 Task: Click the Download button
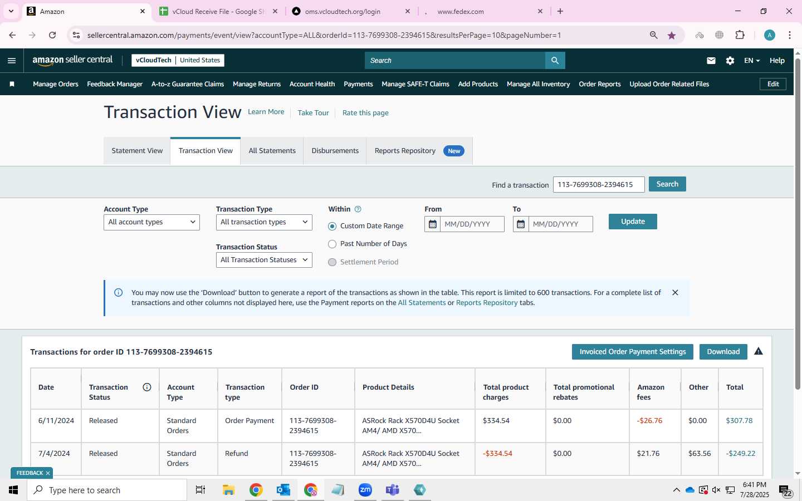coord(723,352)
